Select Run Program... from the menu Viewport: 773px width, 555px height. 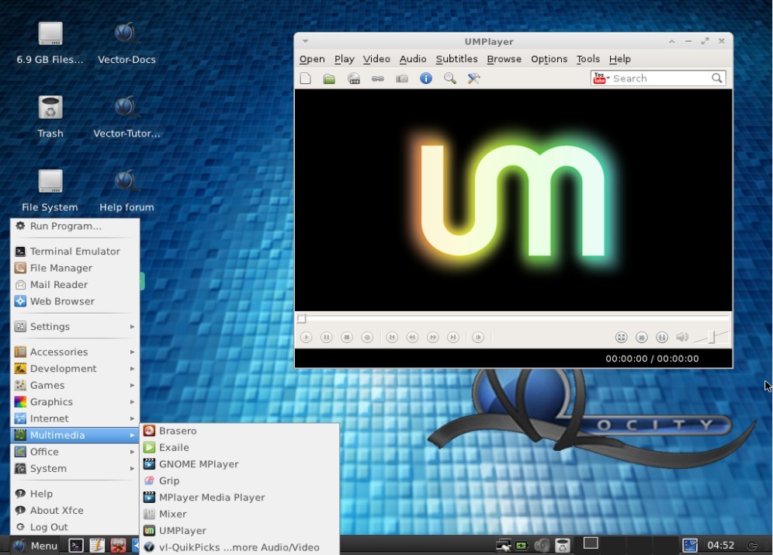75,226
